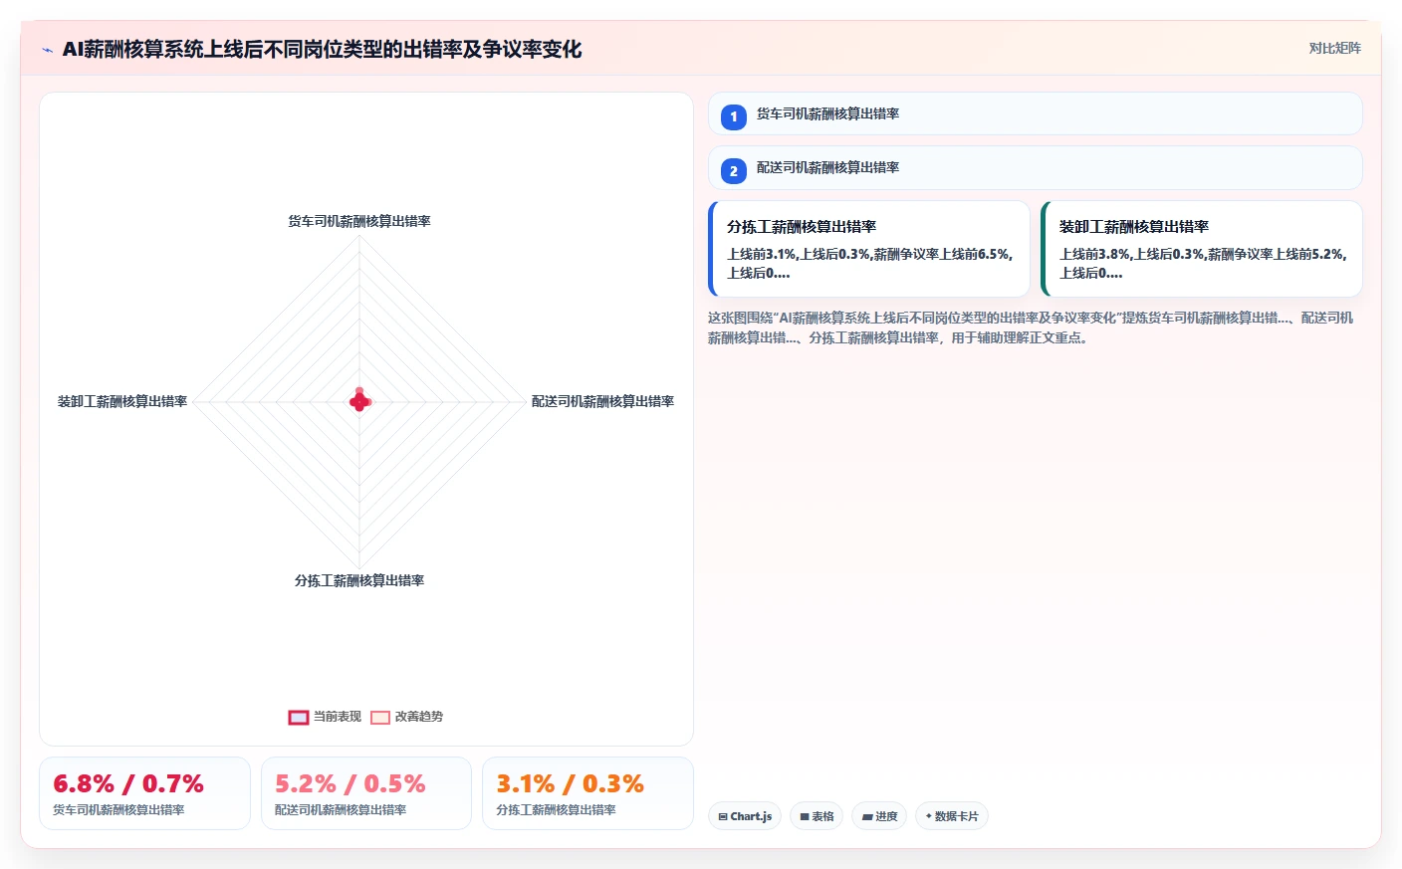Click 分拣工 caption under 3.1% / 0.3%
Screen dimensions: 1402x869
(x=556, y=810)
